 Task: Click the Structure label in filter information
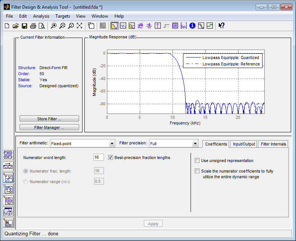(27, 68)
